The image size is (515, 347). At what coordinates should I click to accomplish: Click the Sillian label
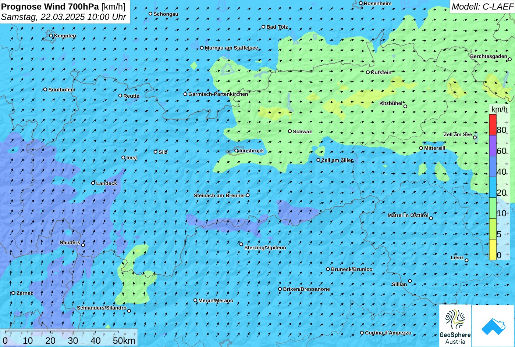pos(399,284)
